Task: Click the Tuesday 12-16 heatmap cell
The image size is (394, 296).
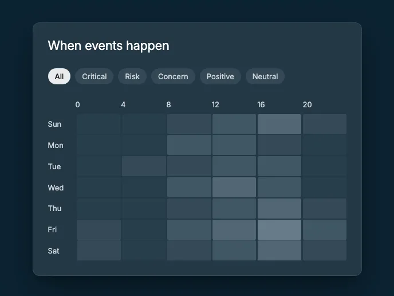Action: [234, 166]
